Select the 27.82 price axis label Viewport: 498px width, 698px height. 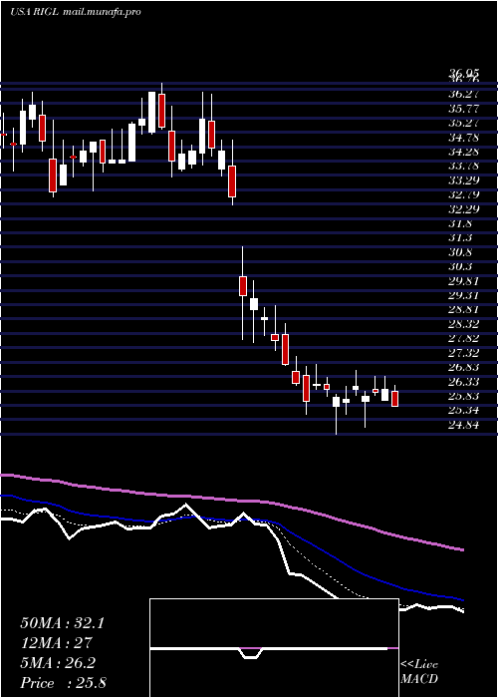[463, 338]
